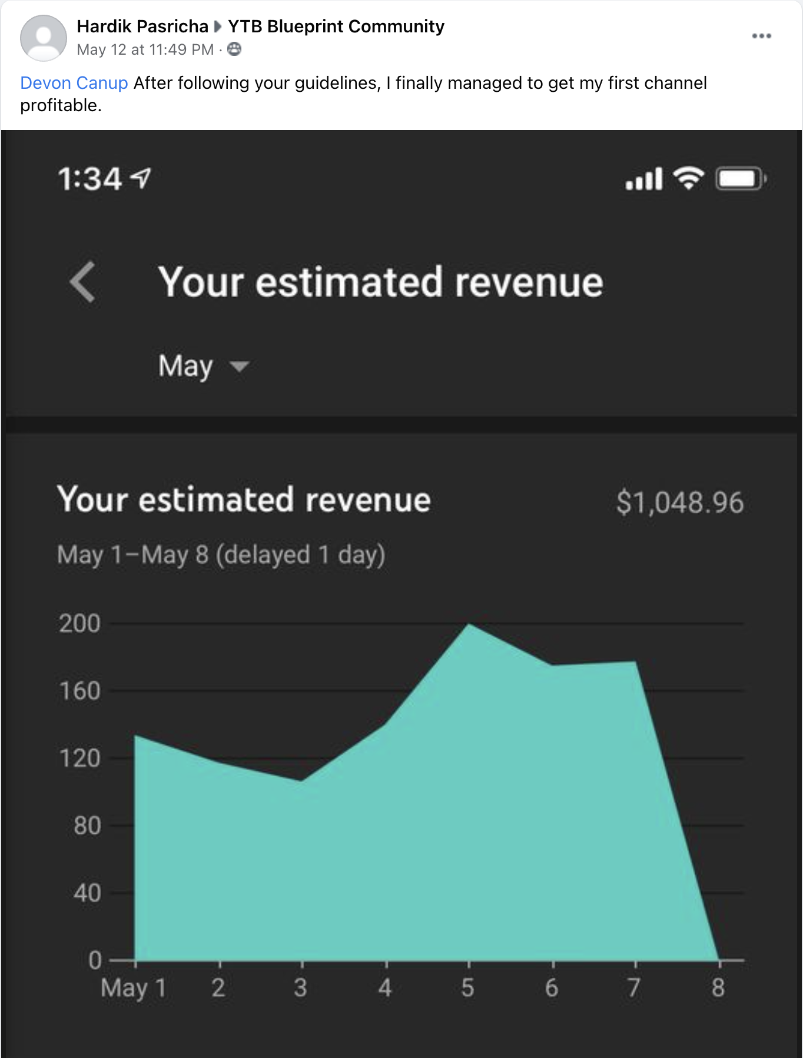Click the 1:34 clock time
The width and height of the screenshot is (803, 1058).
(90, 178)
